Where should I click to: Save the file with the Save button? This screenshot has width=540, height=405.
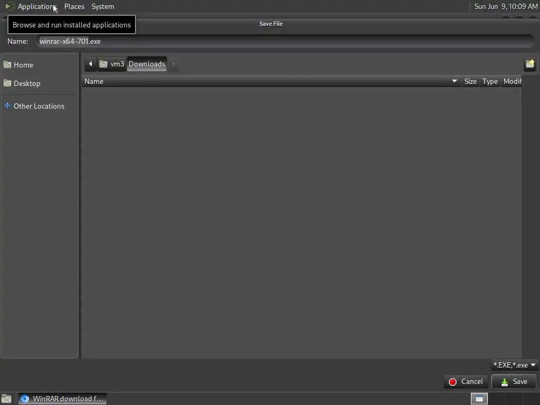click(514, 382)
